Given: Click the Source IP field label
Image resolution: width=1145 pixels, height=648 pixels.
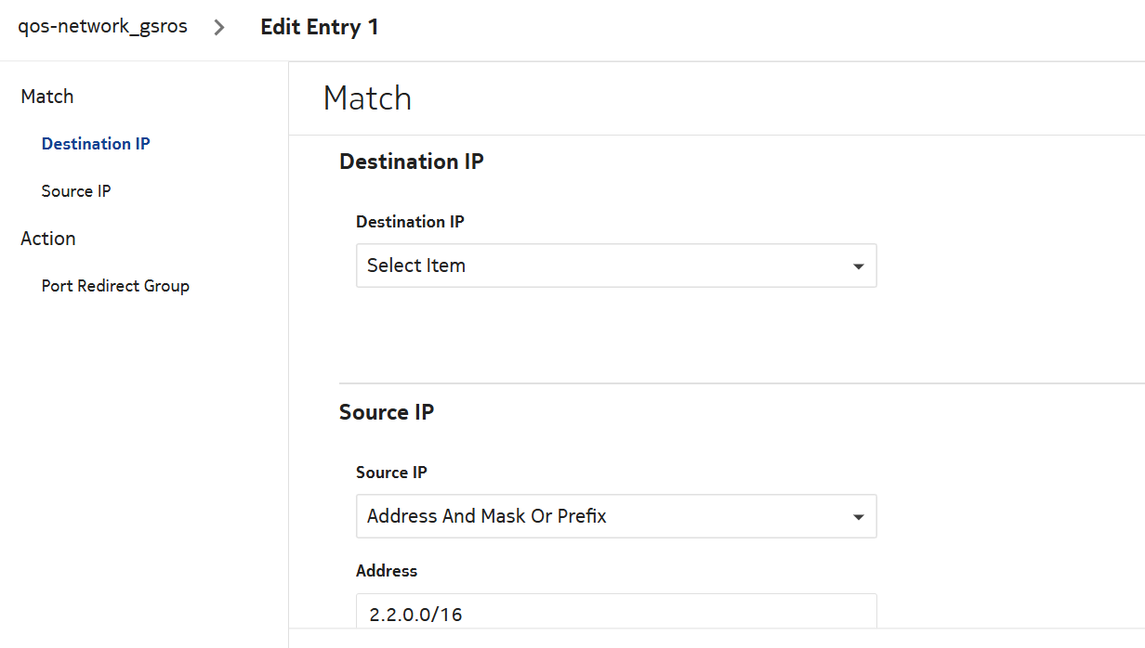Looking at the screenshot, I should (391, 473).
